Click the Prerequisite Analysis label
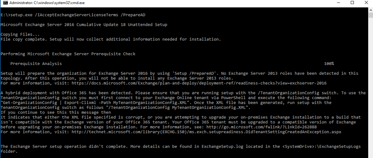The width and height of the screenshot is (373, 158). 36,64
